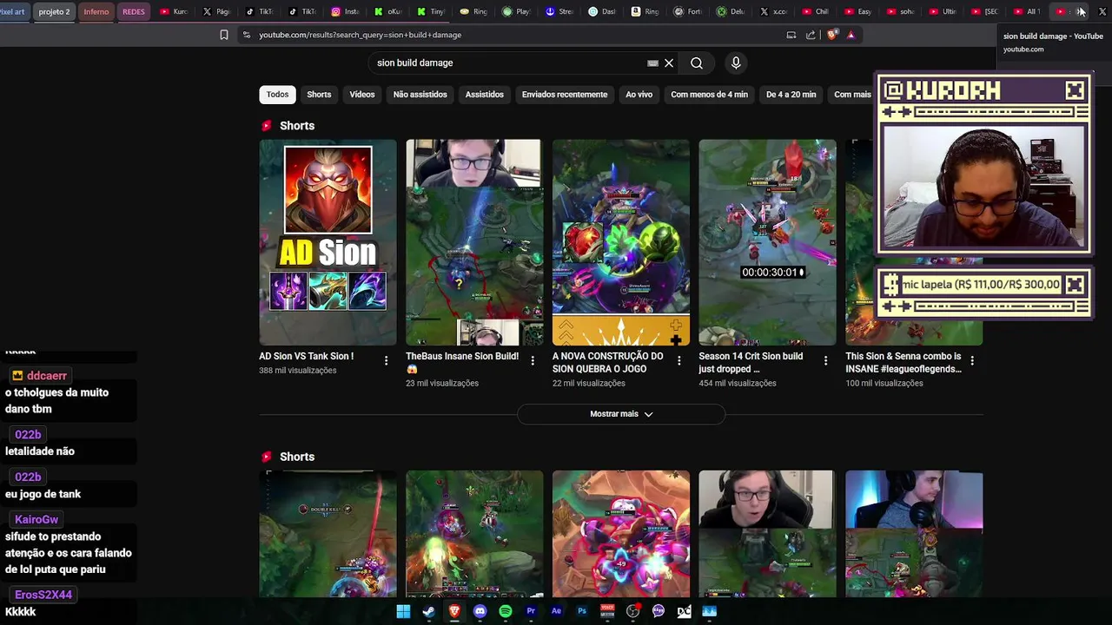Expand shorts with Mostrar mais
1112x625 pixels.
click(x=621, y=414)
